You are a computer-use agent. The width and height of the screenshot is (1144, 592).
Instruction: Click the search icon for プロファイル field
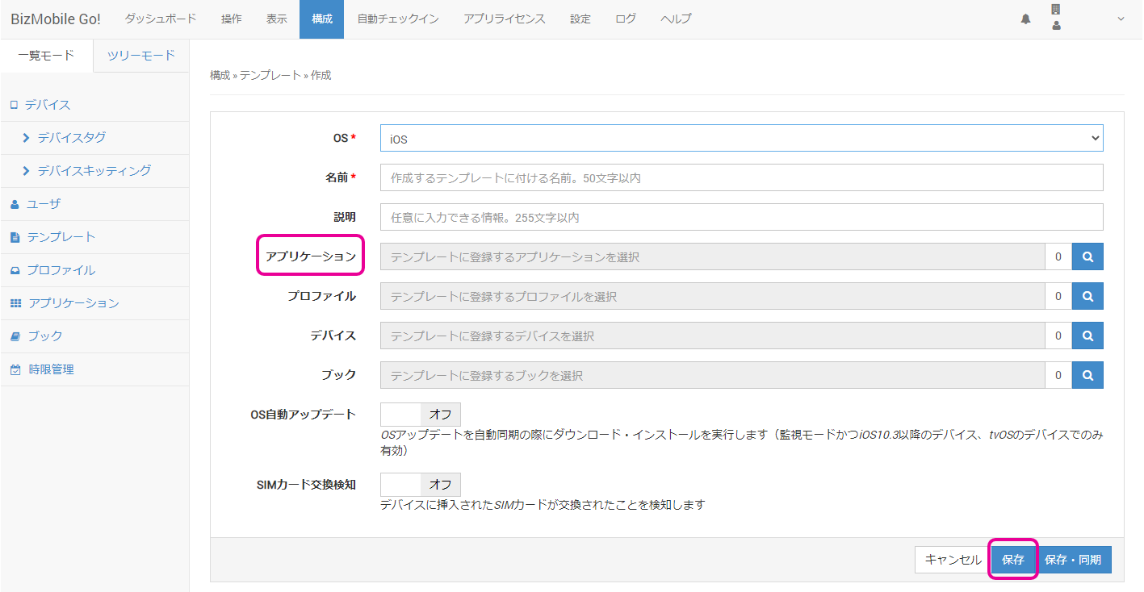coord(1087,296)
